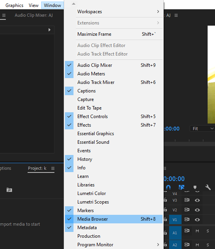Image resolution: width=215 pixels, height=249 pixels.
Task: Click the project panel find folder icon
Action: coord(9,190)
